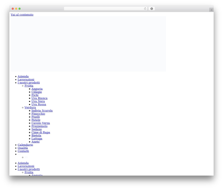The height and width of the screenshot is (189, 223).
Task: Open the Calendario menu link
Action: 25,145
